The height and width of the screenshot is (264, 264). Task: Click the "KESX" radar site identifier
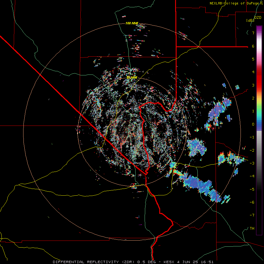[169, 262]
